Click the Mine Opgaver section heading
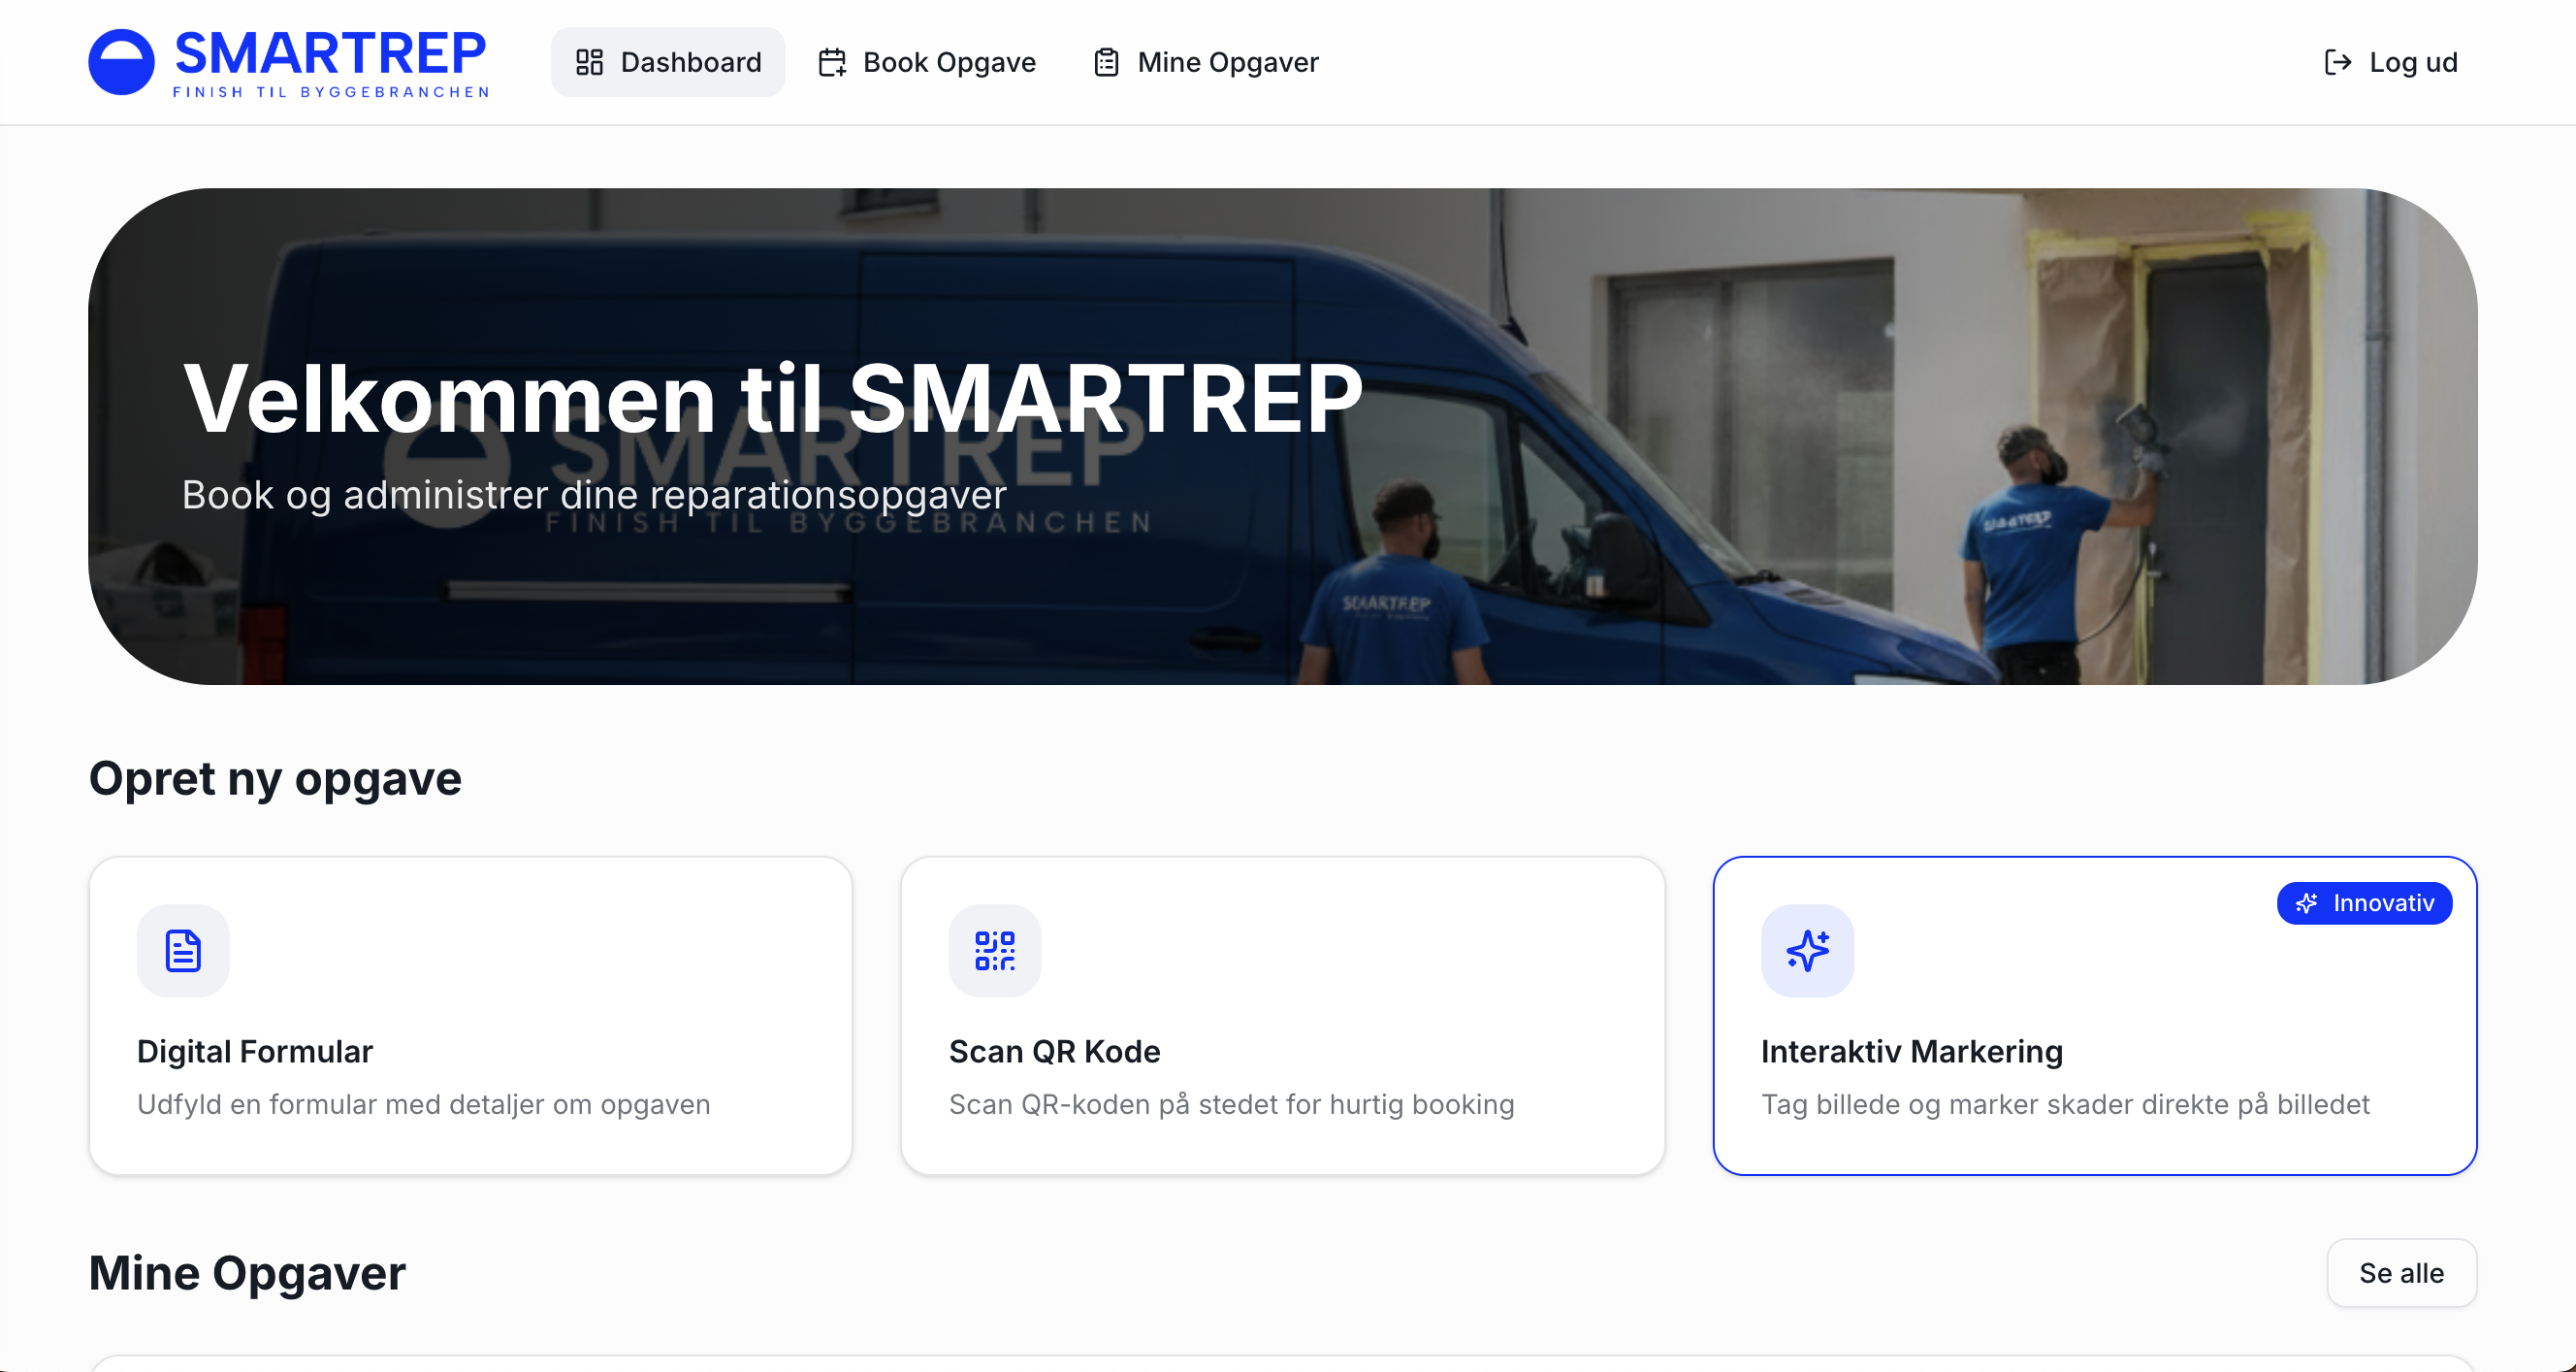The width and height of the screenshot is (2576, 1372). pos(246,1272)
